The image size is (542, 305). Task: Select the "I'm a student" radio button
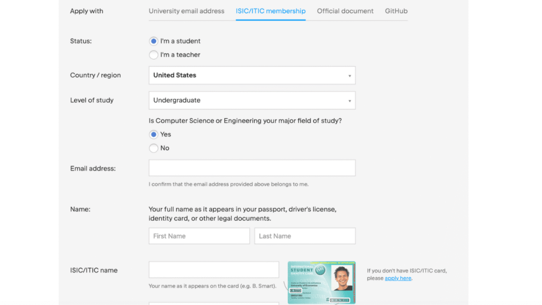[x=154, y=41]
